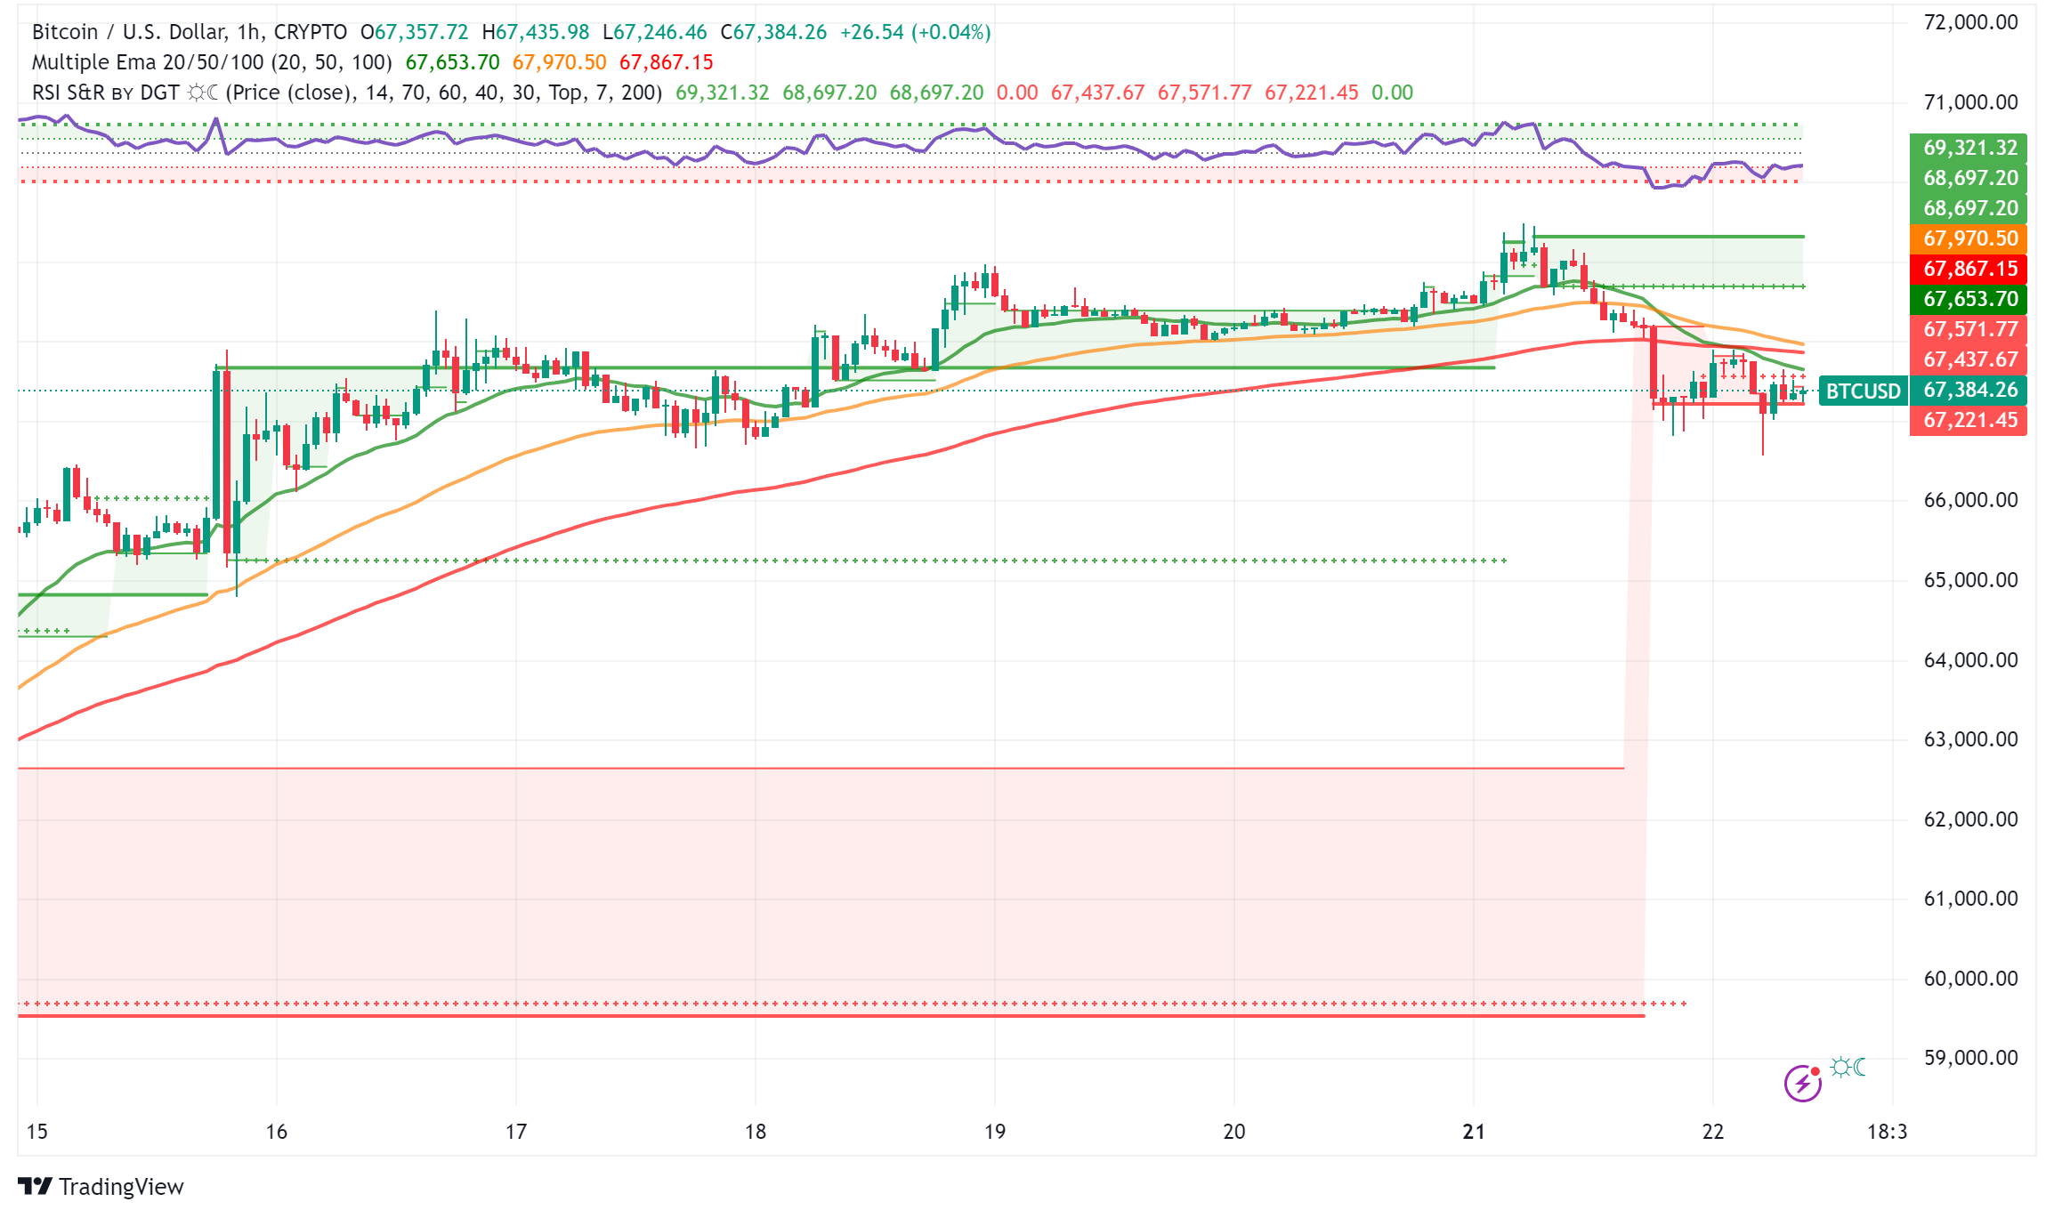Click the RSI S&R by DGT indicator label
Screen dimensions: 2054x1218
(x=347, y=93)
